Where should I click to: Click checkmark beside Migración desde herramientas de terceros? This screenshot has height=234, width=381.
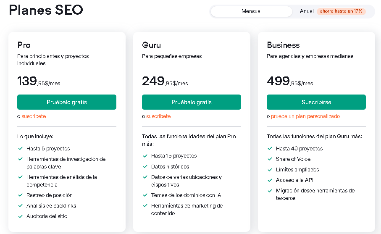[270, 191]
